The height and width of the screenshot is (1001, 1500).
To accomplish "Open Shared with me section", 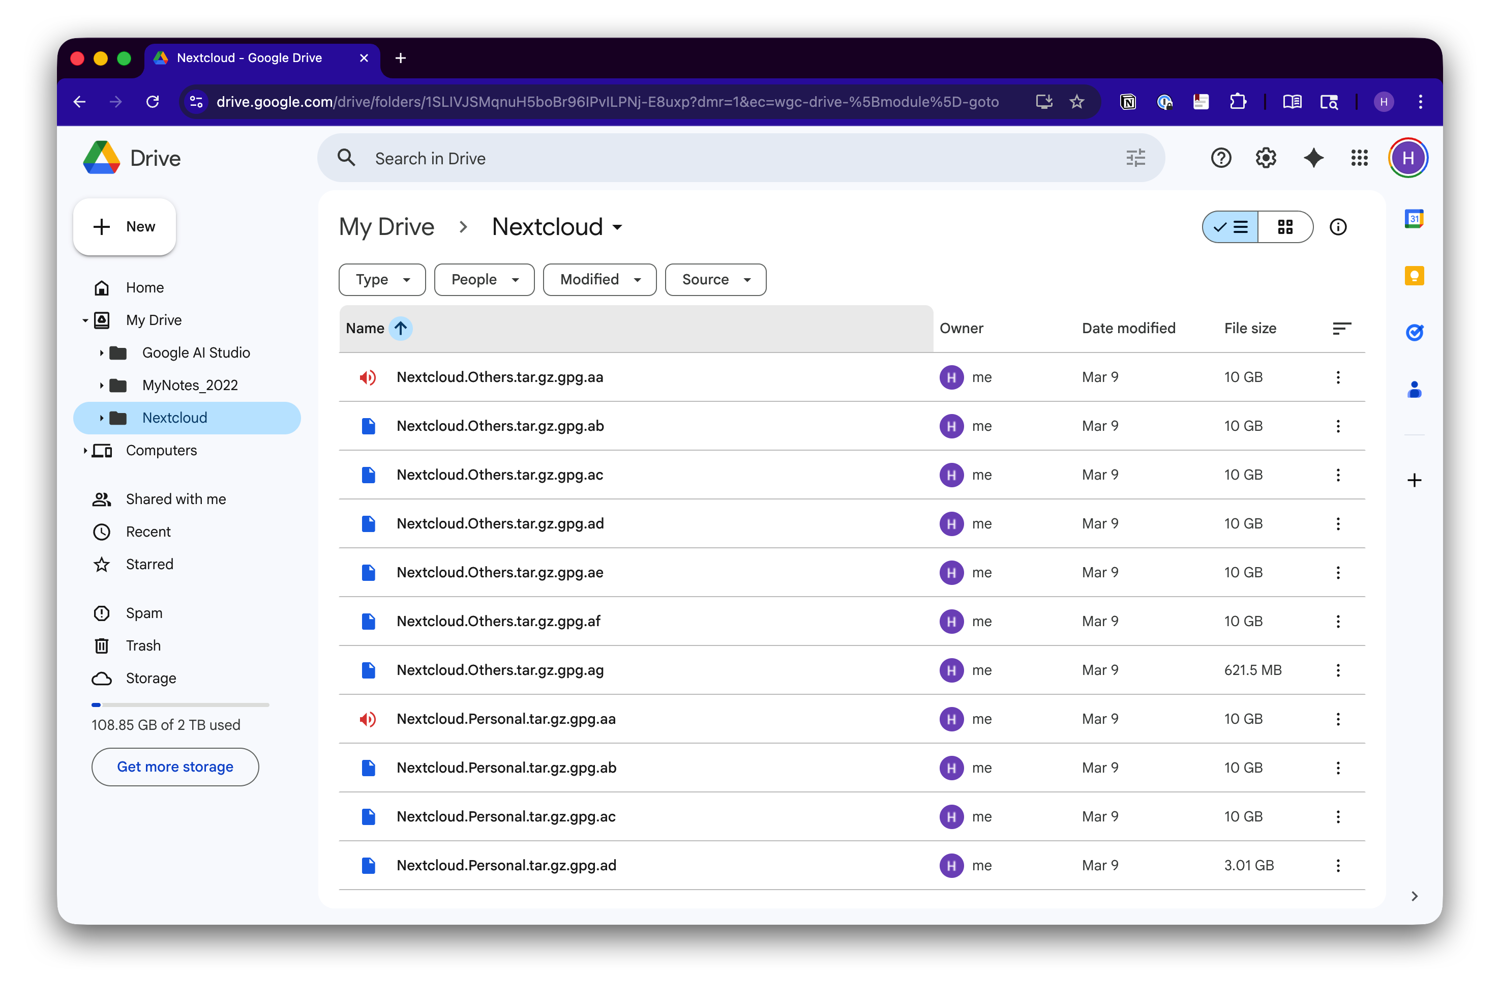I will 175,499.
